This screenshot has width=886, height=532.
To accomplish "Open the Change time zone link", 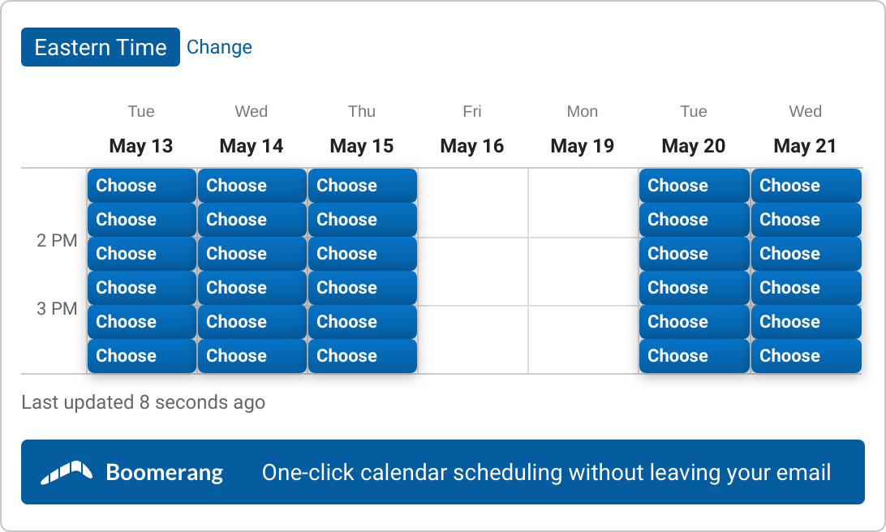I will 219,47.
